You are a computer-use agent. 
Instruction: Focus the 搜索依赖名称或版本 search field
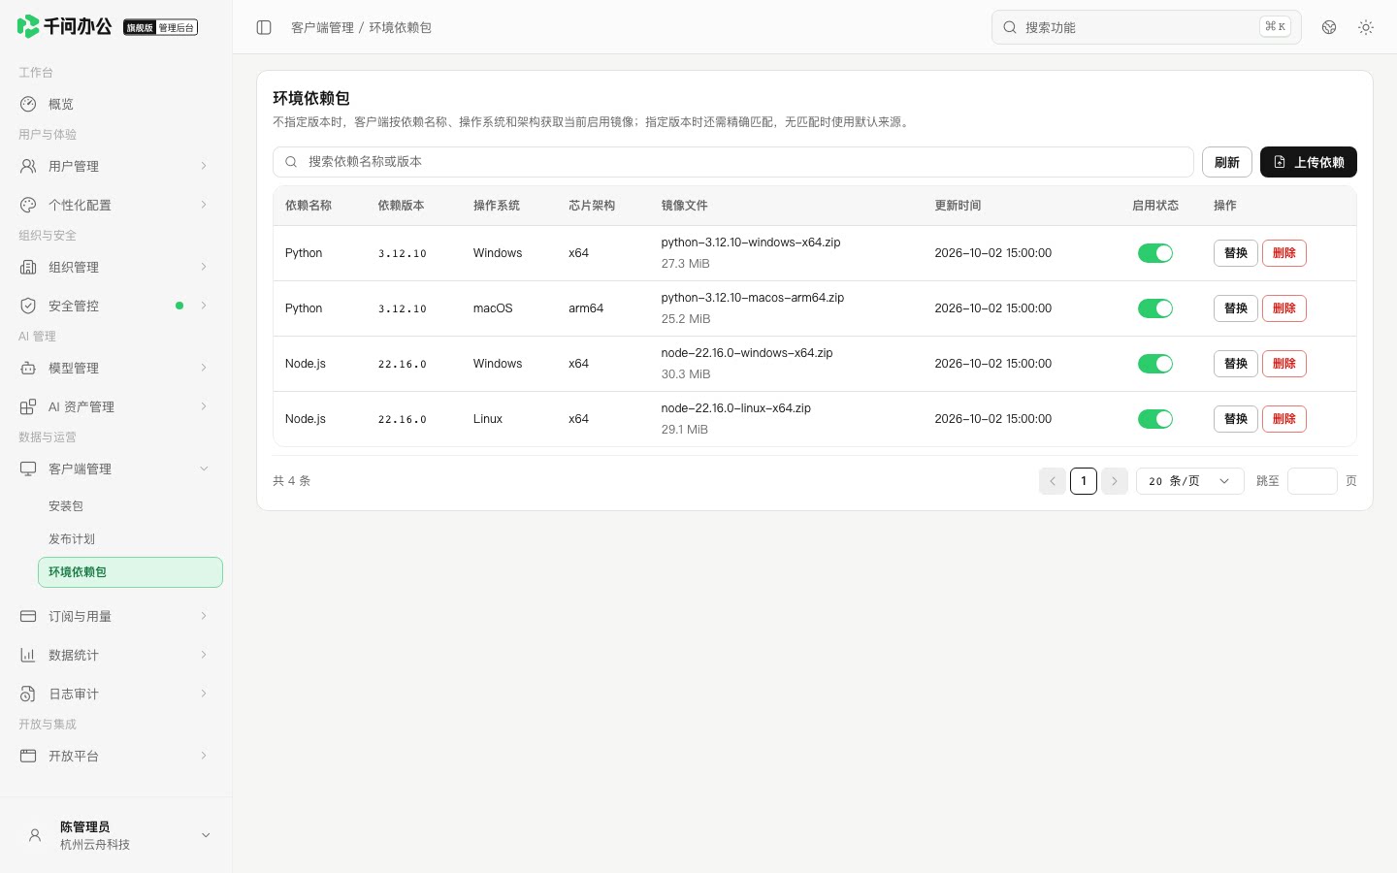click(733, 162)
